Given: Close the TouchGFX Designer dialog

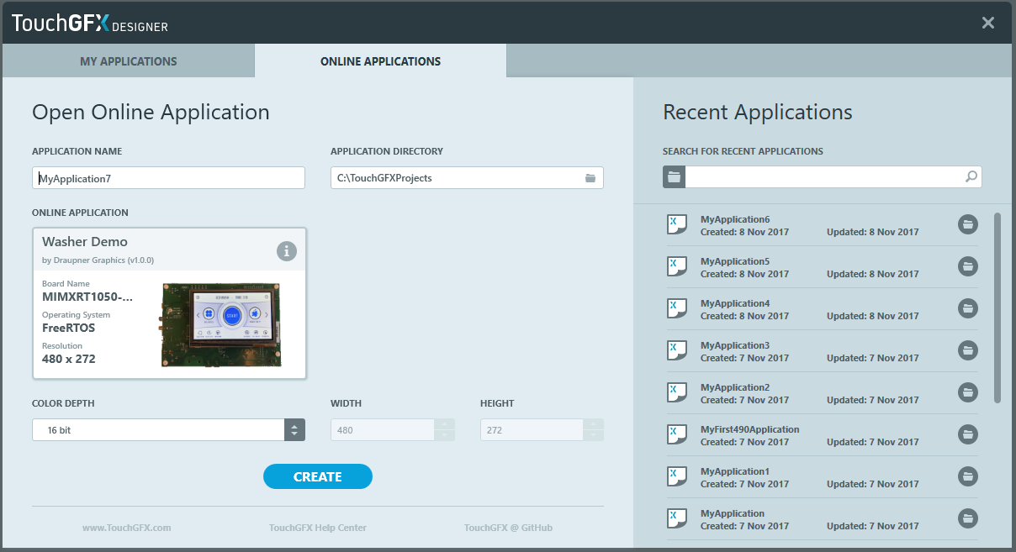Looking at the screenshot, I should [x=988, y=23].
